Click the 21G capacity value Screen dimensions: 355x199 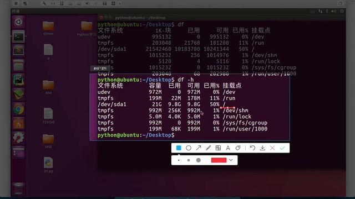157,104
